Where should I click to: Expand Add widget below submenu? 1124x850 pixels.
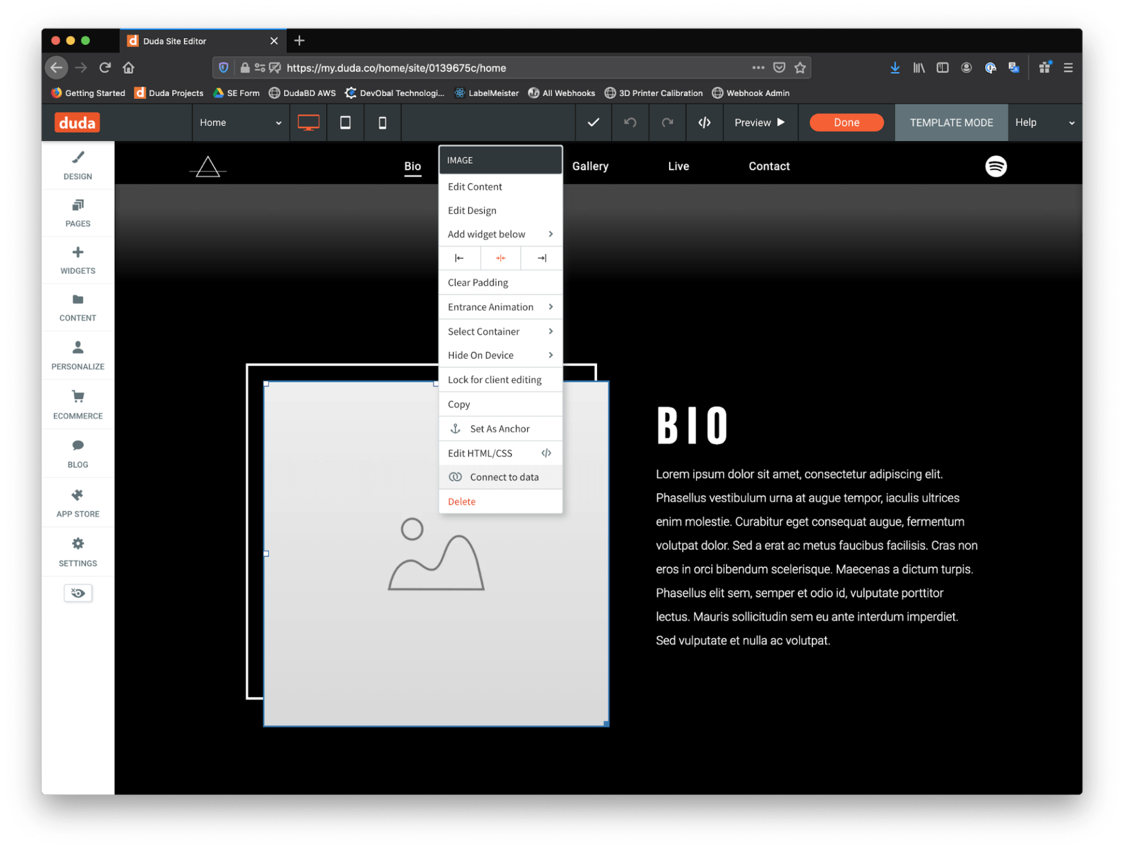pos(500,234)
